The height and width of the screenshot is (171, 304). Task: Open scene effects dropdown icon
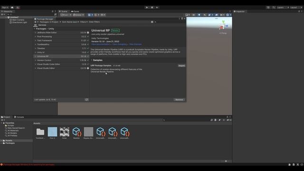[x=210, y=15]
